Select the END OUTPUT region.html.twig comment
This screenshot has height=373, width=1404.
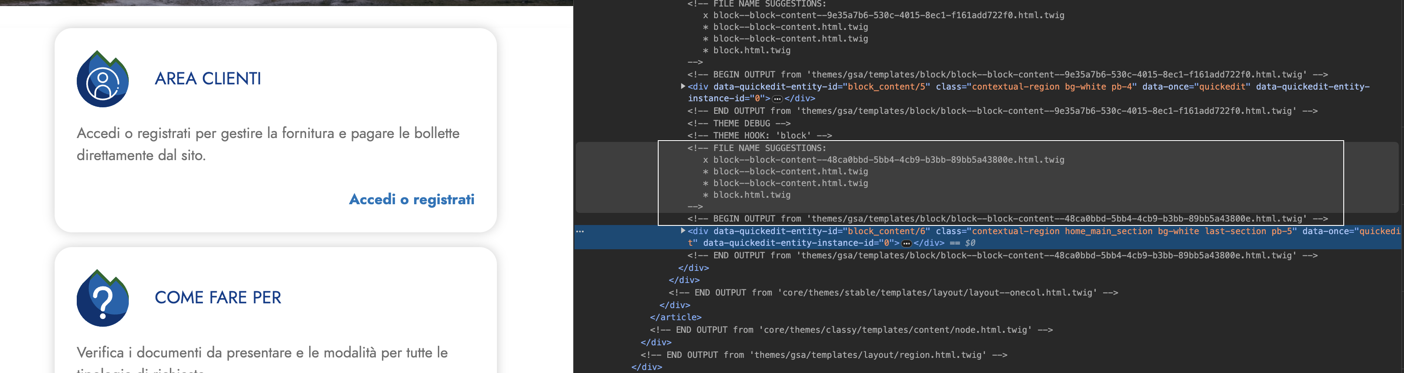coord(823,354)
